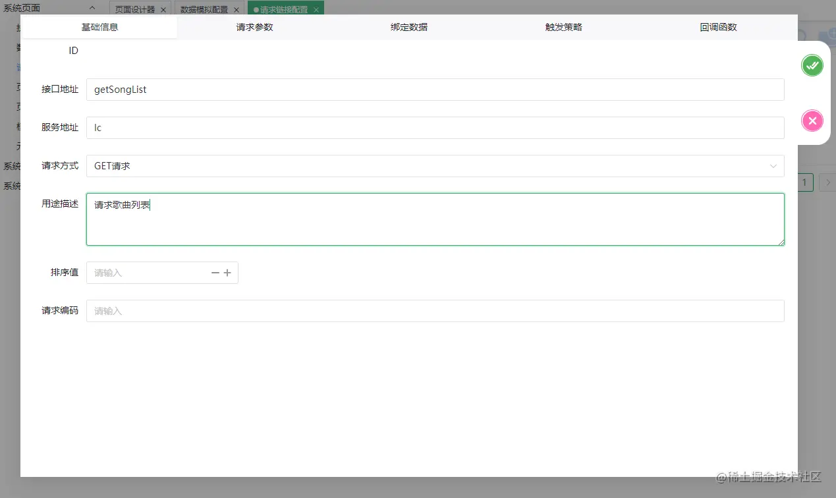The height and width of the screenshot is (498, 836).
Task: Cancel with the pink X icon
Action: (812, 121)
